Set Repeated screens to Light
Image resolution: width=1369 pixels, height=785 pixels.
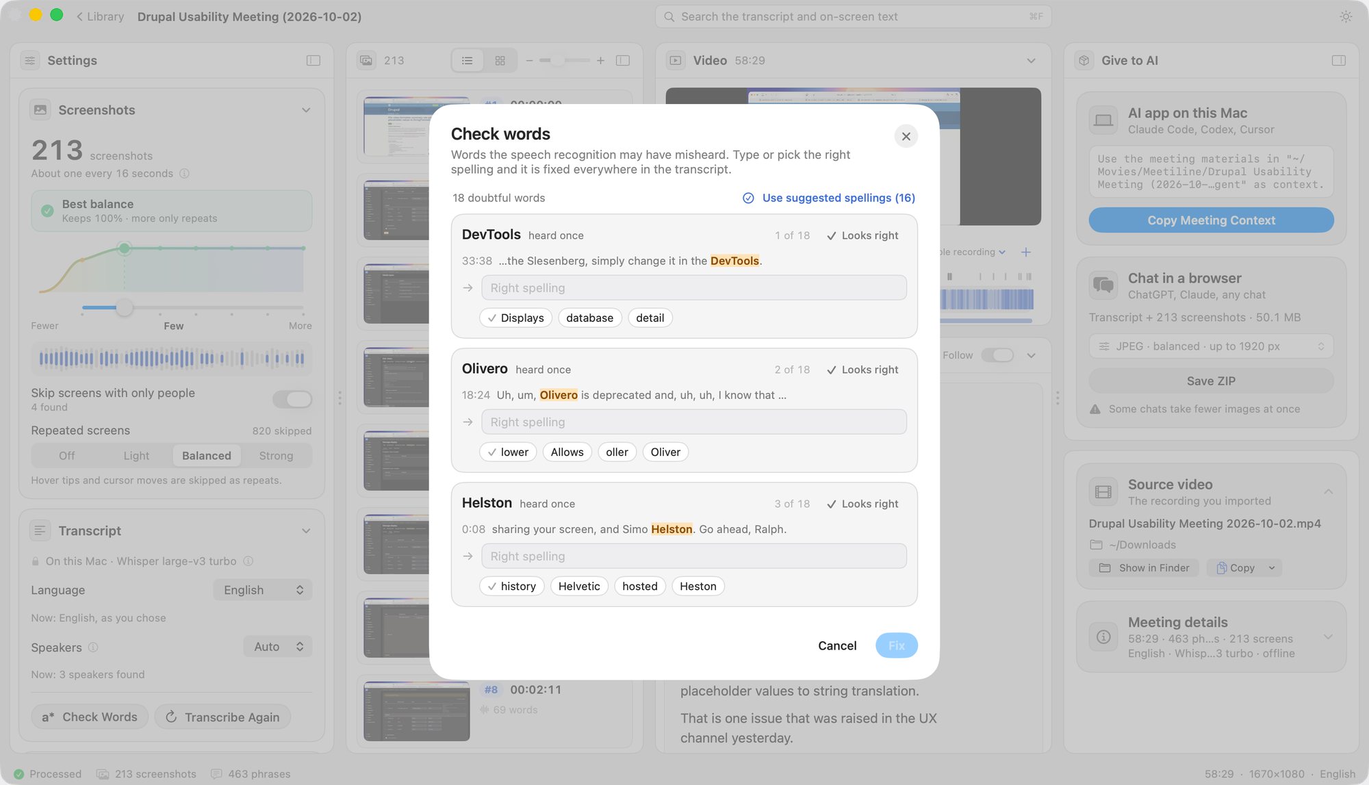coord(136,456)
